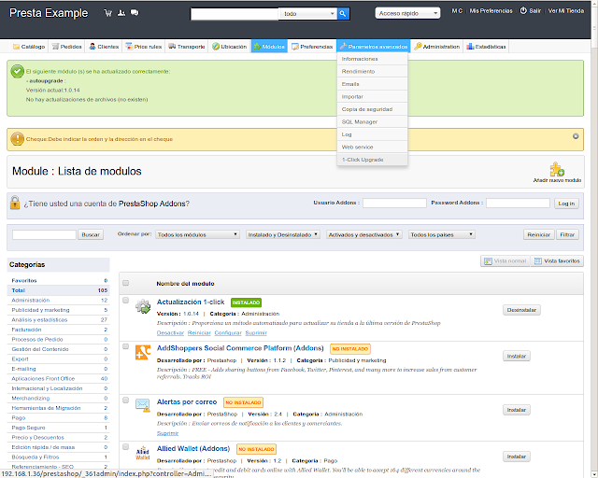598x478 pixels.
Task: Open the Transporte menu tab
Action: [187, 47]
